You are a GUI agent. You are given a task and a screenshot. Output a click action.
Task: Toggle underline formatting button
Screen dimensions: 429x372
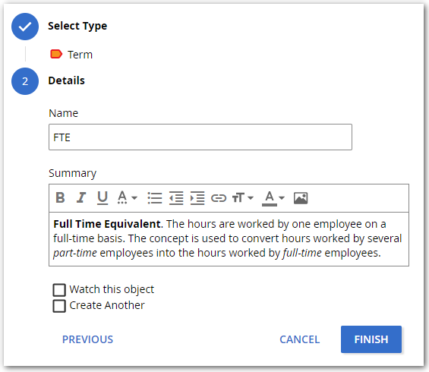[x=103, y=197]
